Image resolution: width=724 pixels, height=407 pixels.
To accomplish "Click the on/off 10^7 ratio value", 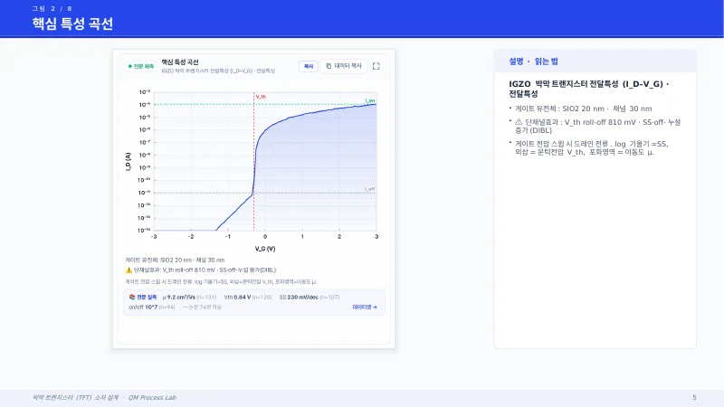I will pyautogui.click(x=143, y=307).
